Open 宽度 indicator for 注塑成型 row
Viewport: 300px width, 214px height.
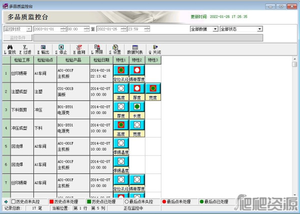153,88
